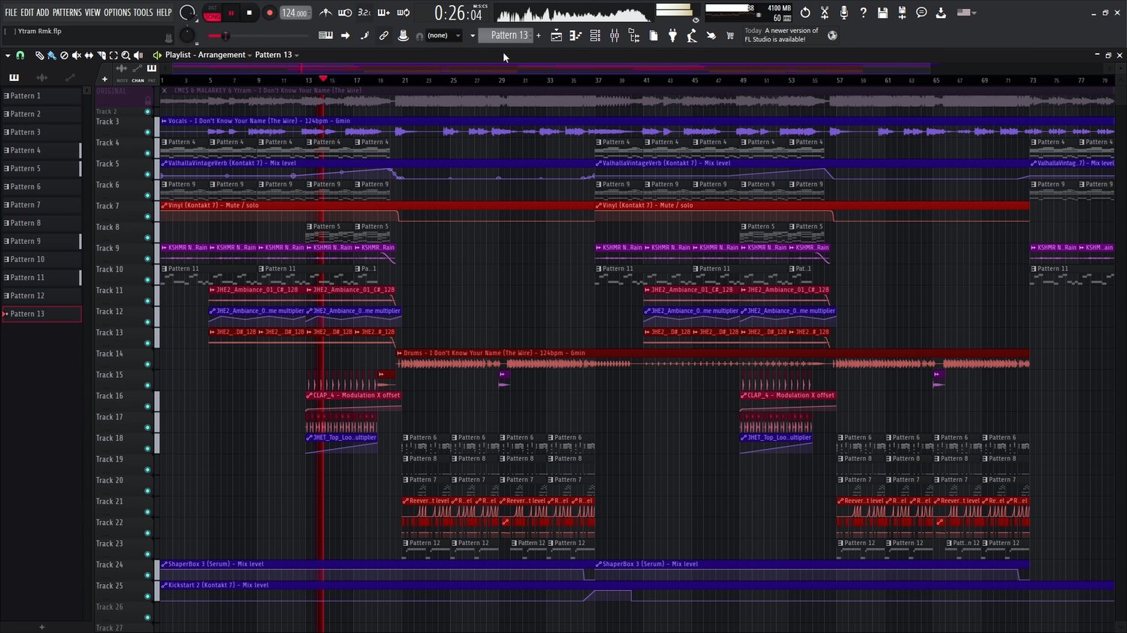Click the save project floppy icon
Screen dimensions: 1127x633
coord(883,13)
